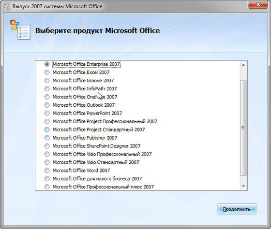Select Microsoft Office PowerPoint 2007 radio button

[x=47, y=113]
